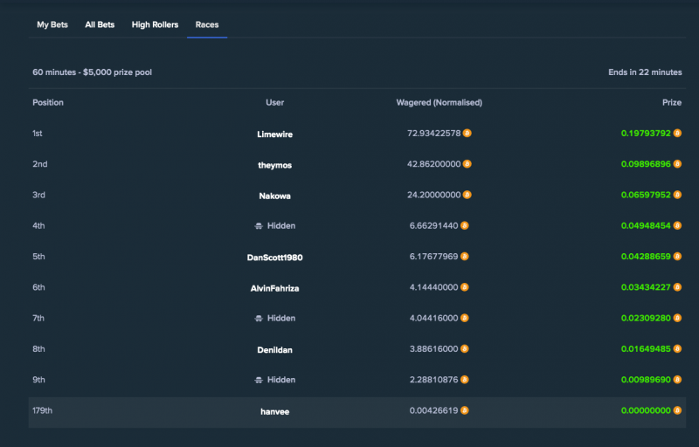Click bitcoin icon beside 4.04416000 wagered
The image size is (699, 447).
(x=465, y=318)
